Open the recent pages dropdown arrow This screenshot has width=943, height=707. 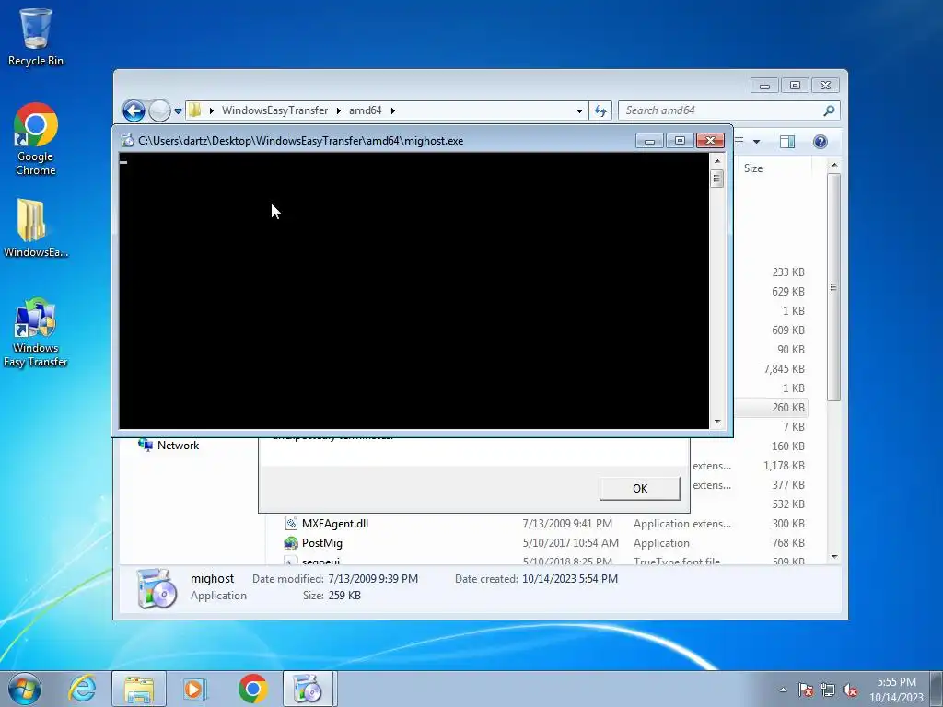coord(178,111)
